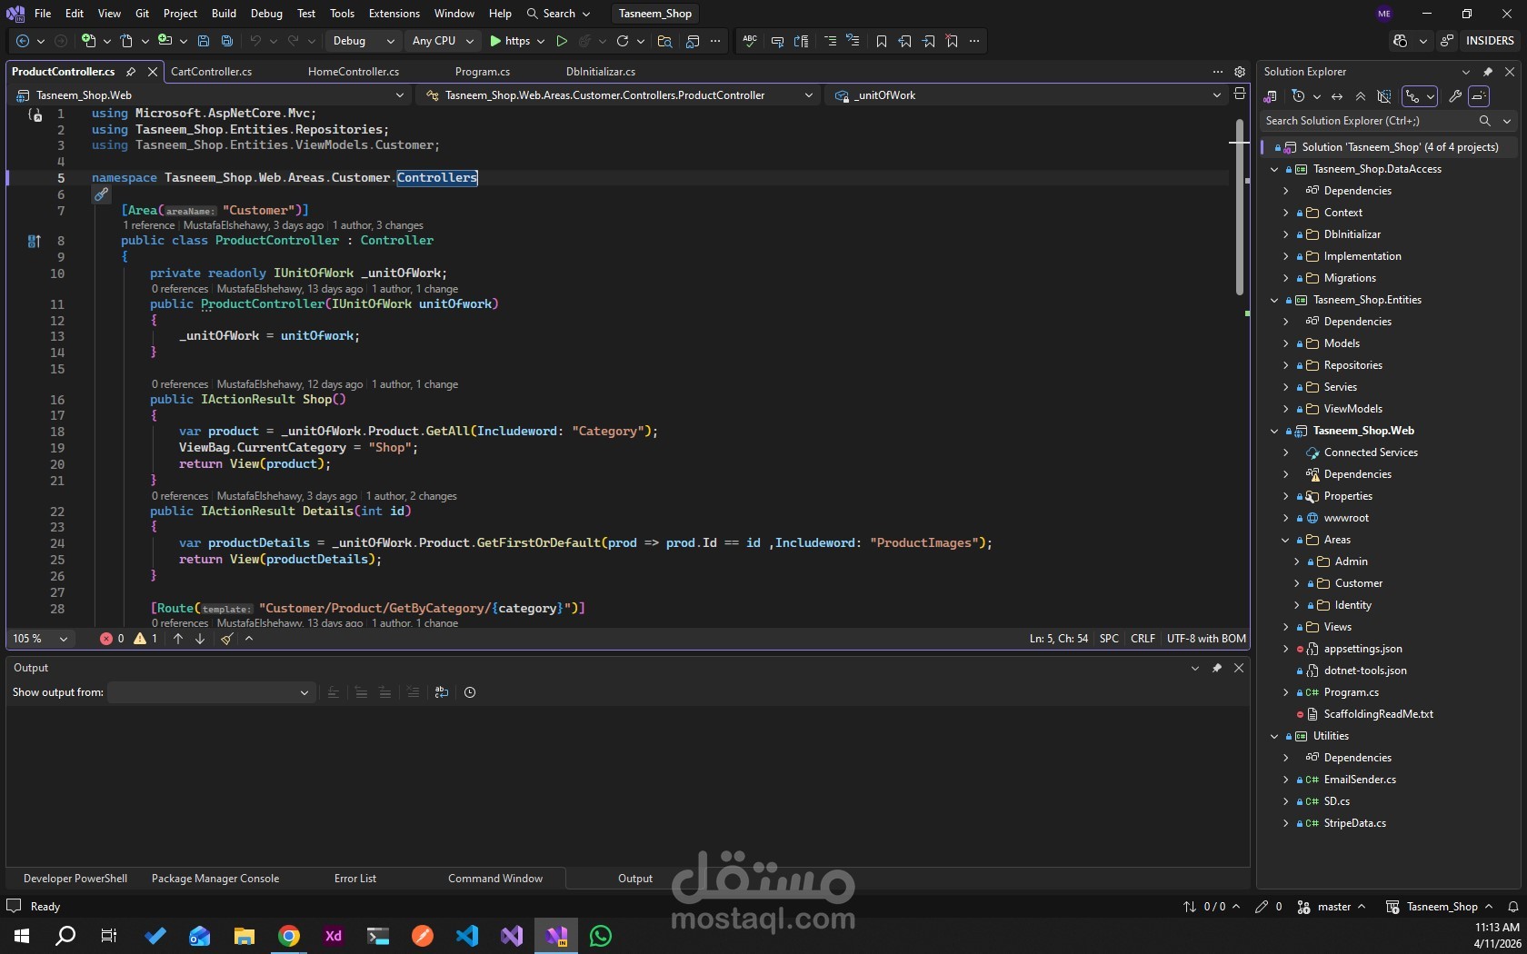Launch WhatsApp from the taskbar
Screen dimensions: 1527x954
click(x=601, y=936)
